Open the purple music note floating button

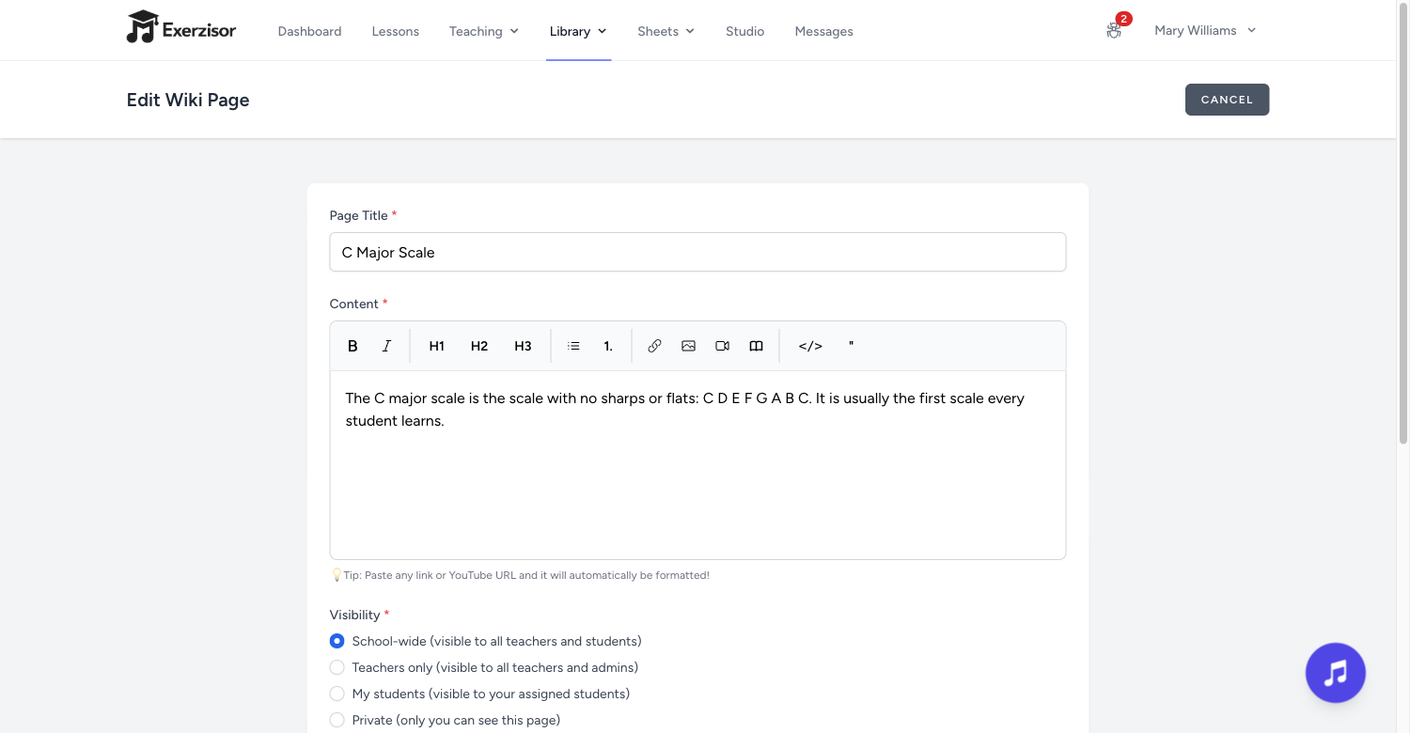(x=1335, y=673)
